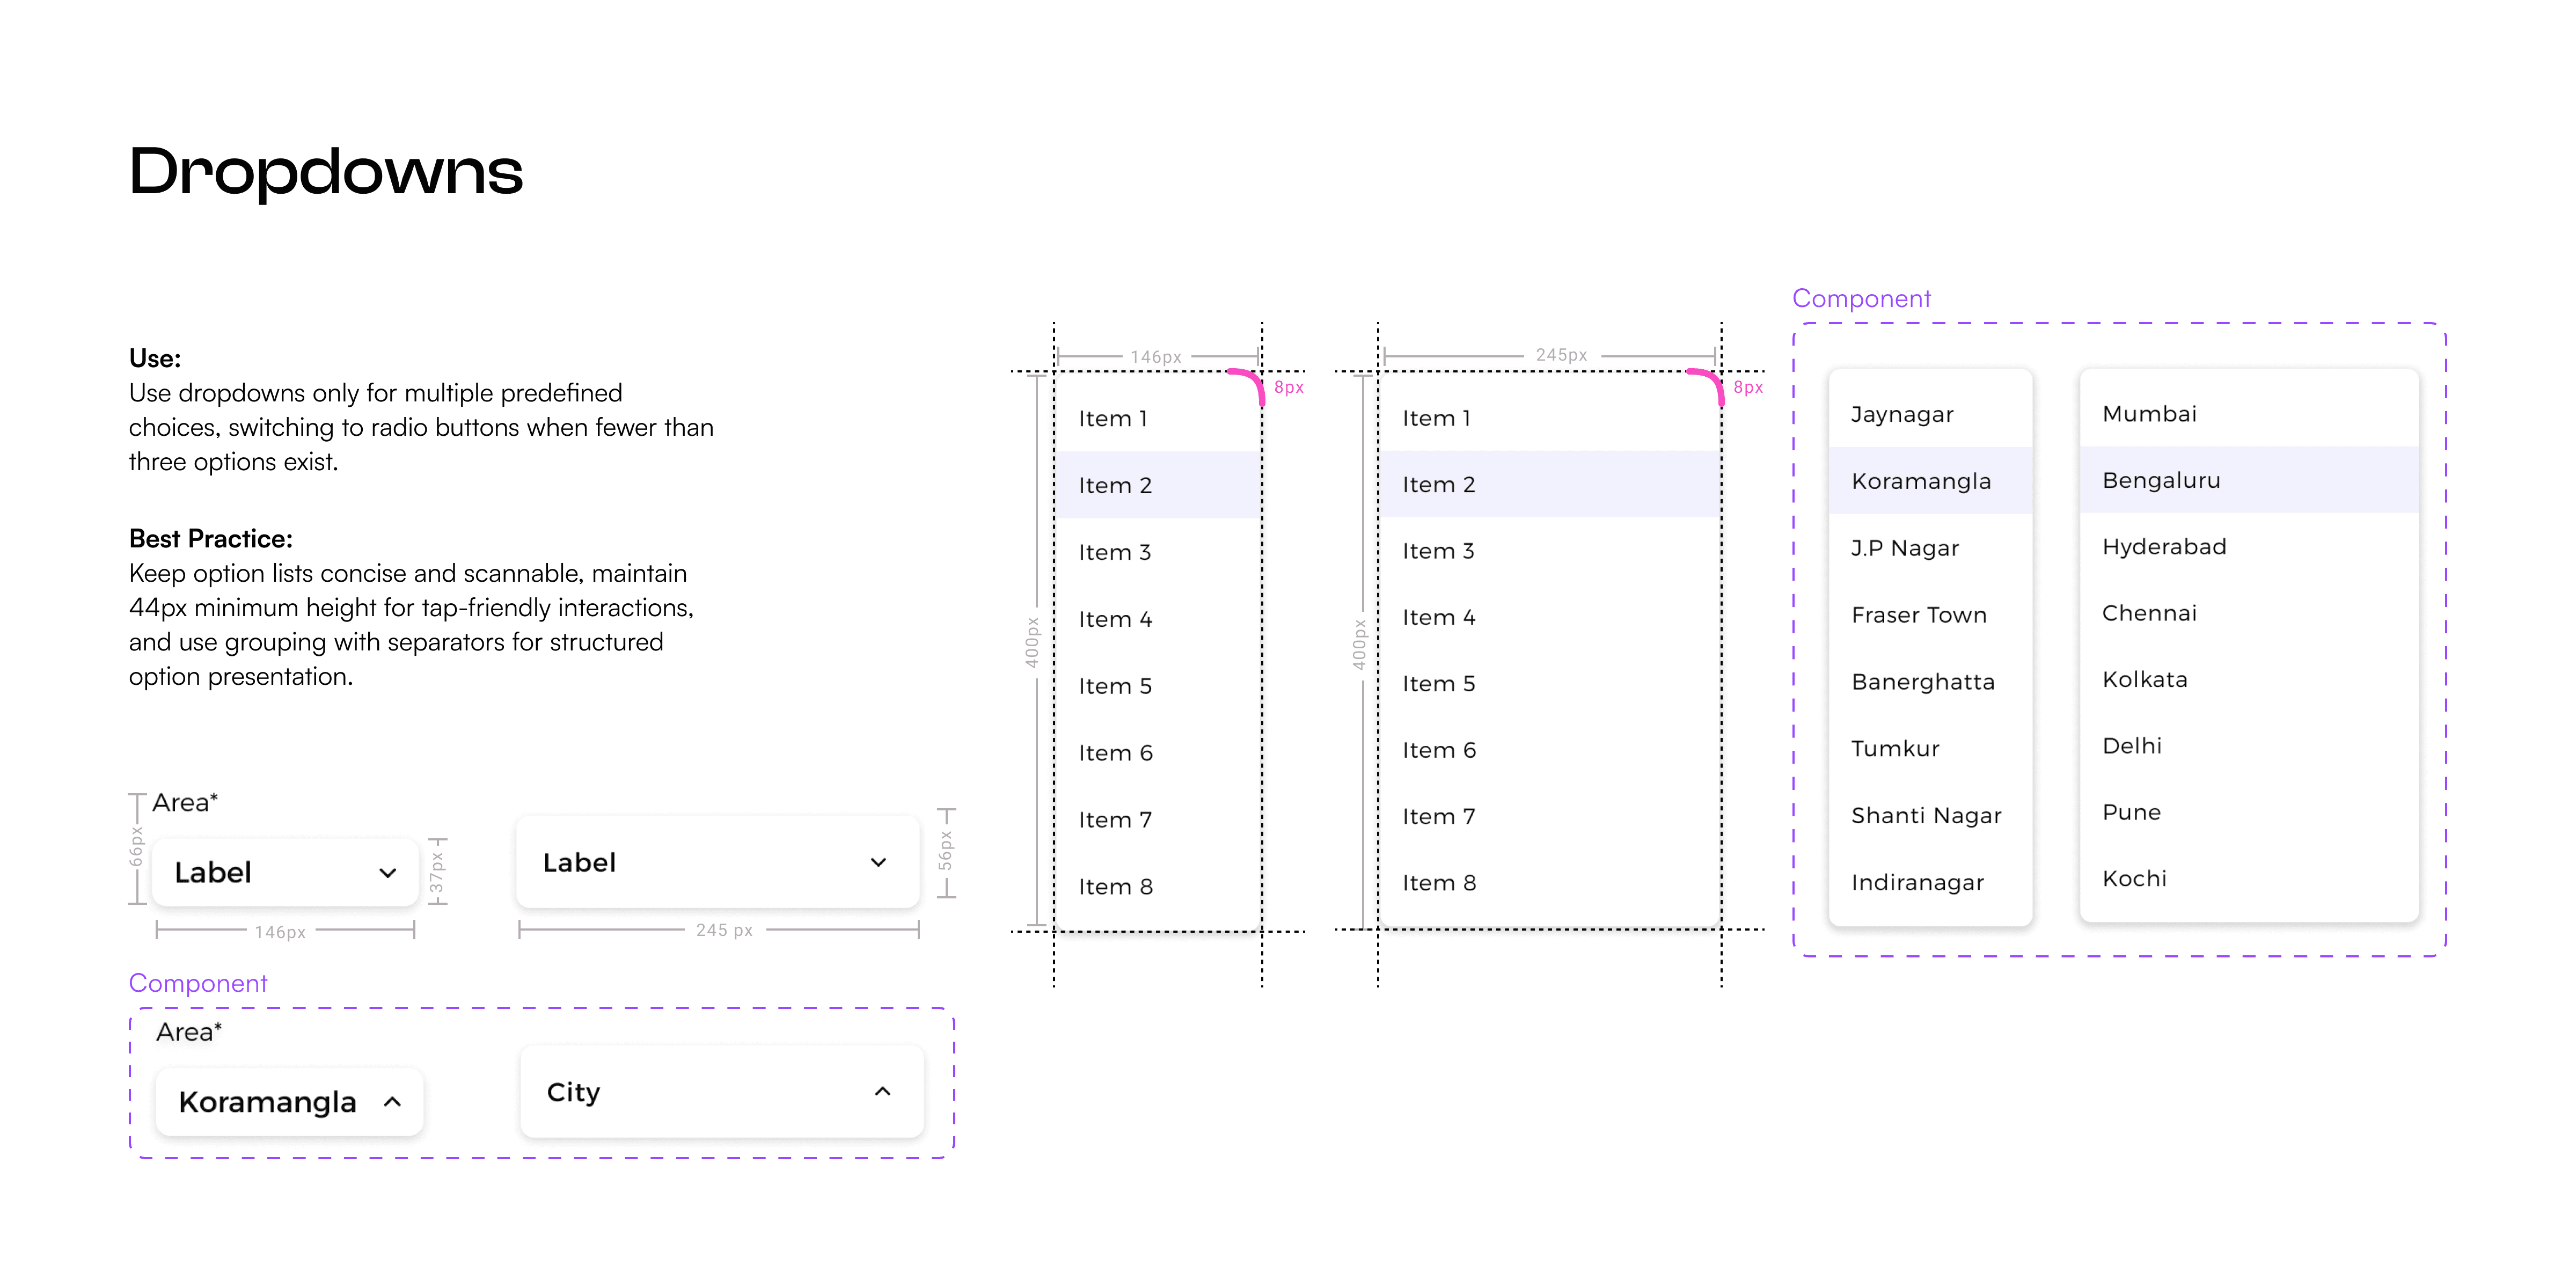The height and width of the screenshot is (1288, 2576).
Task: Click the Component label above the city lists
Action: click(x=1861, y=298)
